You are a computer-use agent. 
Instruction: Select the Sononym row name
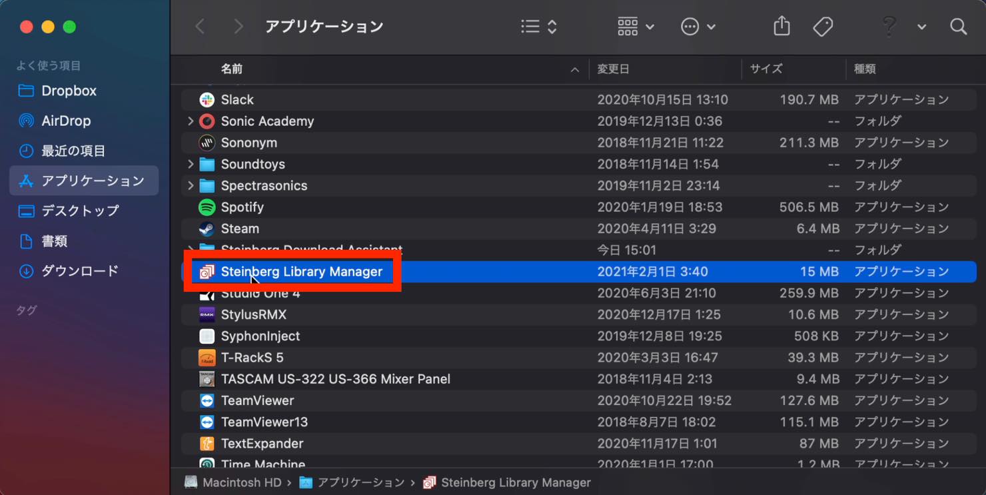coord(249,143)
